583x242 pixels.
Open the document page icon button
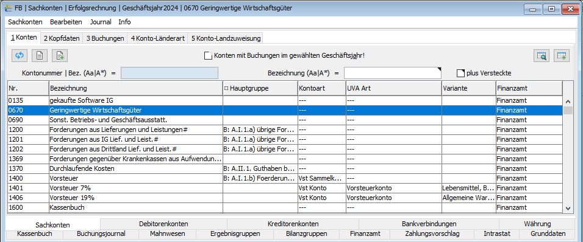coord(40,55)
